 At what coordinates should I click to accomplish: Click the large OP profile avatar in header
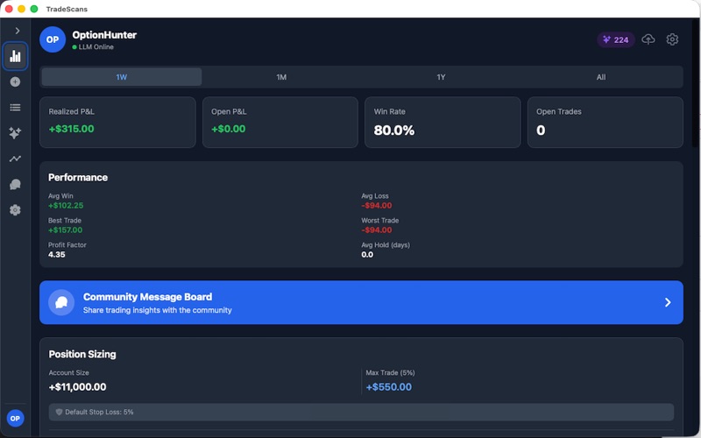tap(53, 39)
